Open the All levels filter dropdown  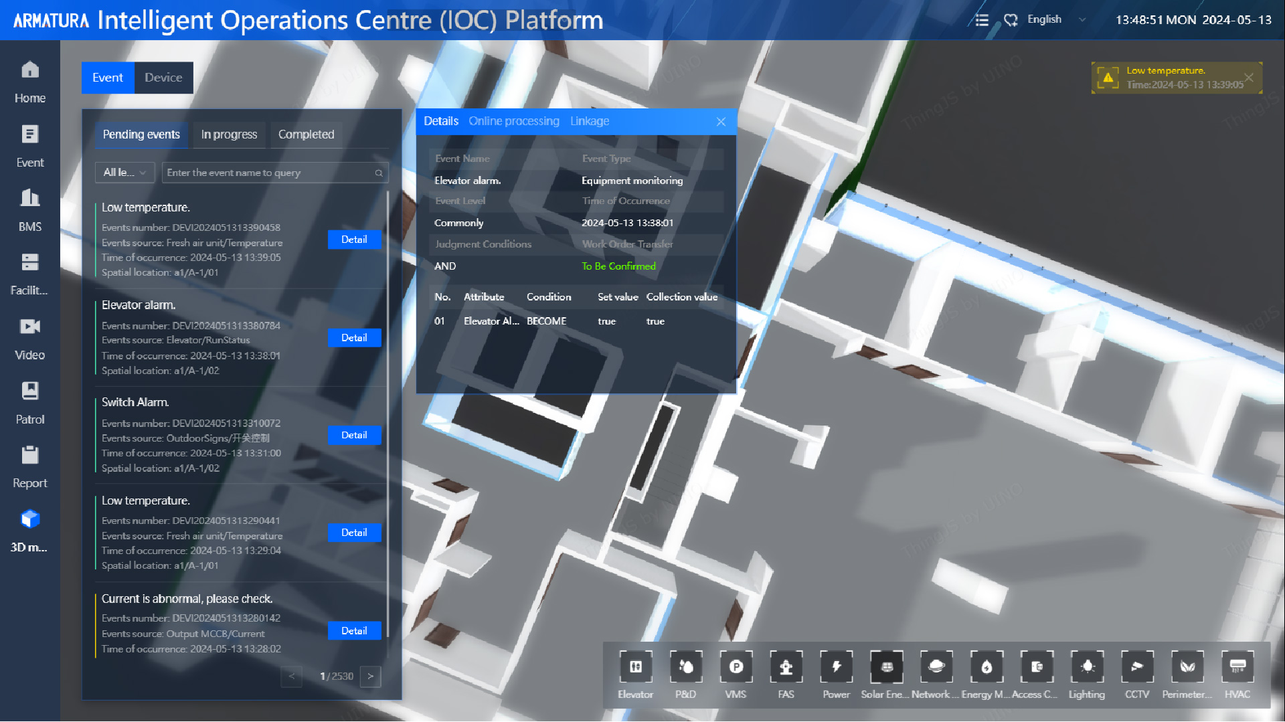tap(124, 173)
